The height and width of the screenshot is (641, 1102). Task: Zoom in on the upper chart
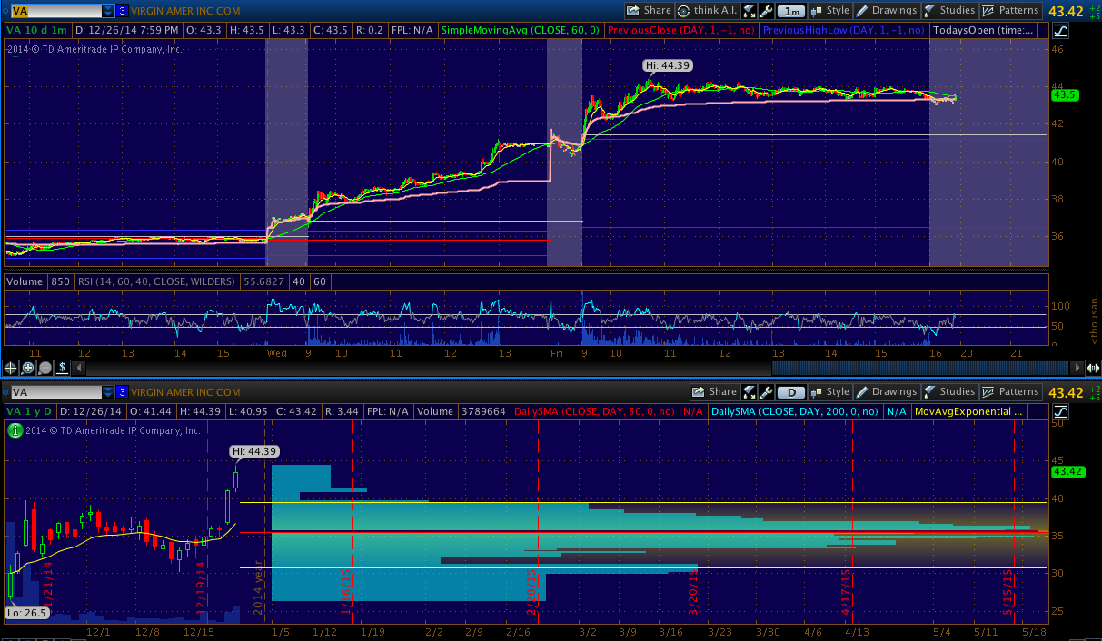(x=28, y=368)
